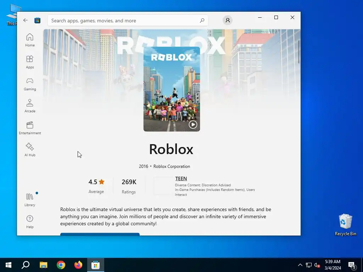Go back using the back arrow
363x272 pixels.
pyautogui.click(x=26, y=20)
